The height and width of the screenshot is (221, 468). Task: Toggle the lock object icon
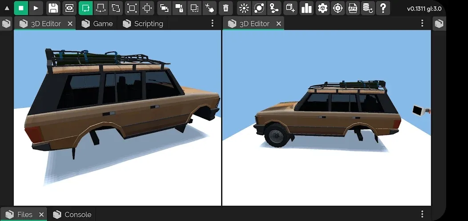pos(179,8)
